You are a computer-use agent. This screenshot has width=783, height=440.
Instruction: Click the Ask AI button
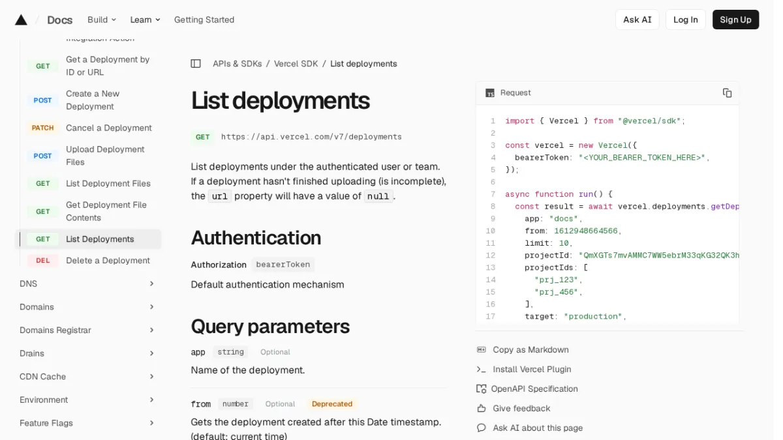(x=637, y=20)
